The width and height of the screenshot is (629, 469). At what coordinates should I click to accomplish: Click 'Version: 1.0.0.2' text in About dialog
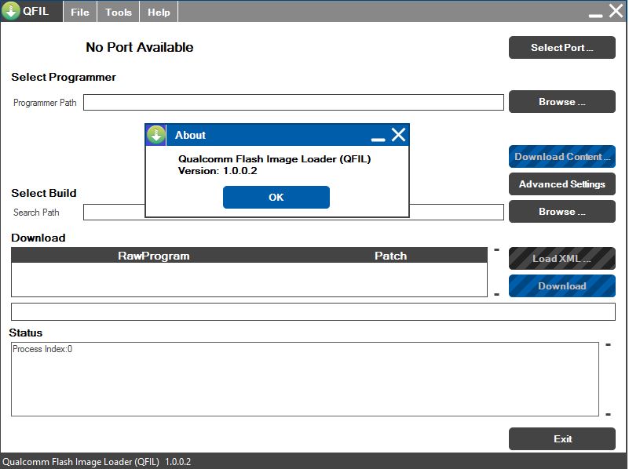218,171
